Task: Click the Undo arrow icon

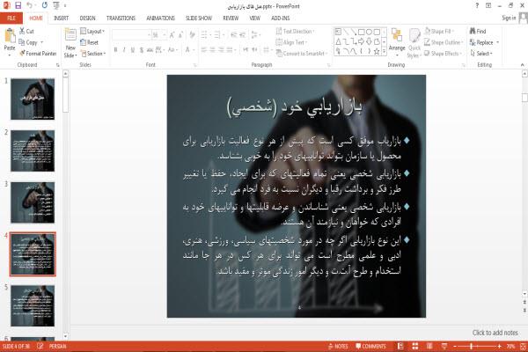Action: click(30, 5)
